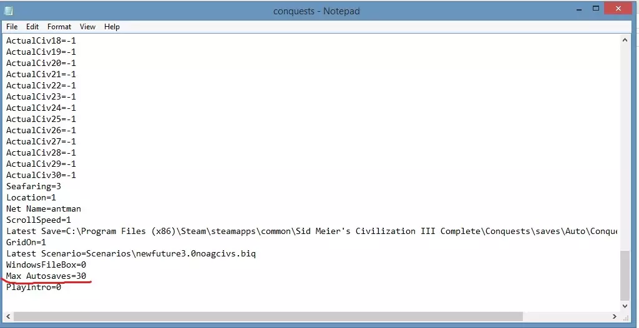Viewport: 639px width, 328px height.
Task: Click the horizontal scrollbar right arrow
Action: point(615,316)
